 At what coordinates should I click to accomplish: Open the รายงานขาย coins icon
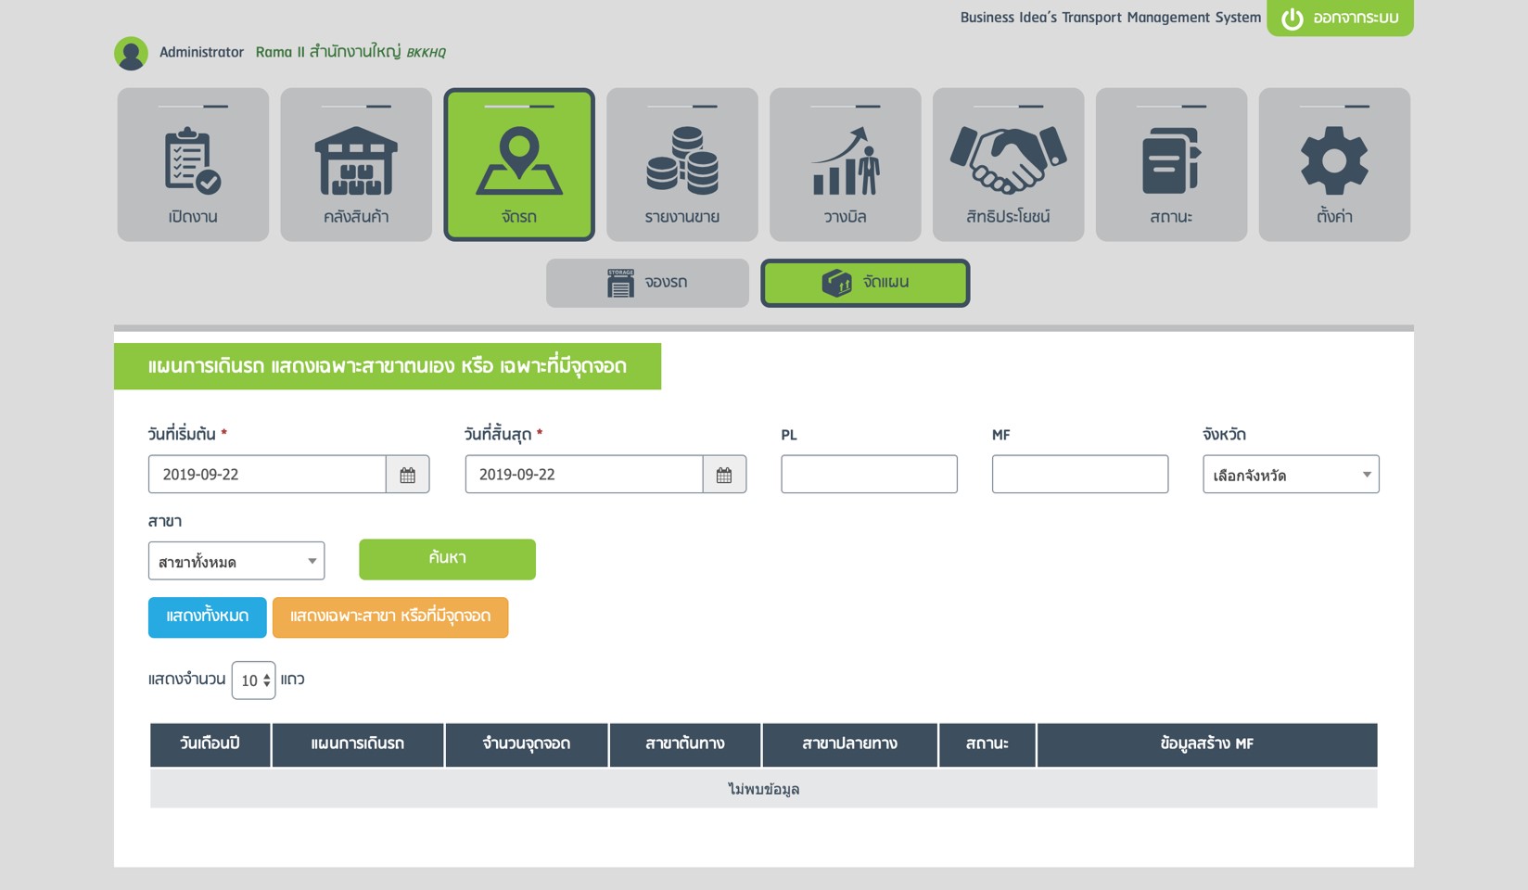(x=682, y=161)
